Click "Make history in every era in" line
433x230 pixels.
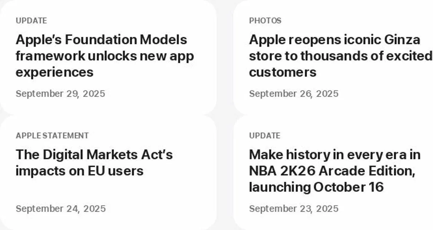(335, 155)
